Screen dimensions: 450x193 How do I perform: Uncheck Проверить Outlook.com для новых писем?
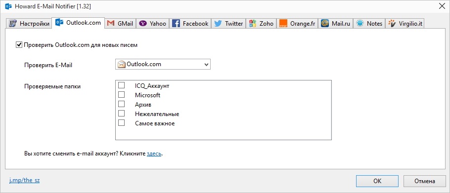click(19, 45)
